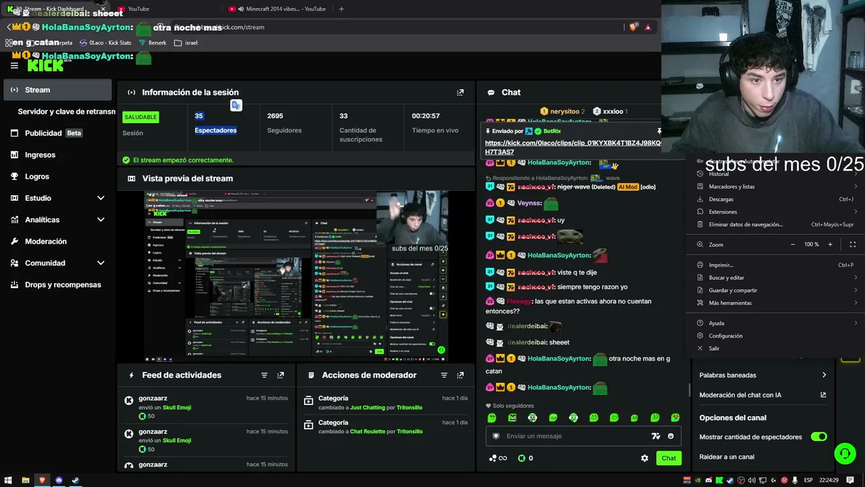The width and height of the screenshot is (865, 487).
Task: Open Steam from the taskbar
Action: [76, 480]
